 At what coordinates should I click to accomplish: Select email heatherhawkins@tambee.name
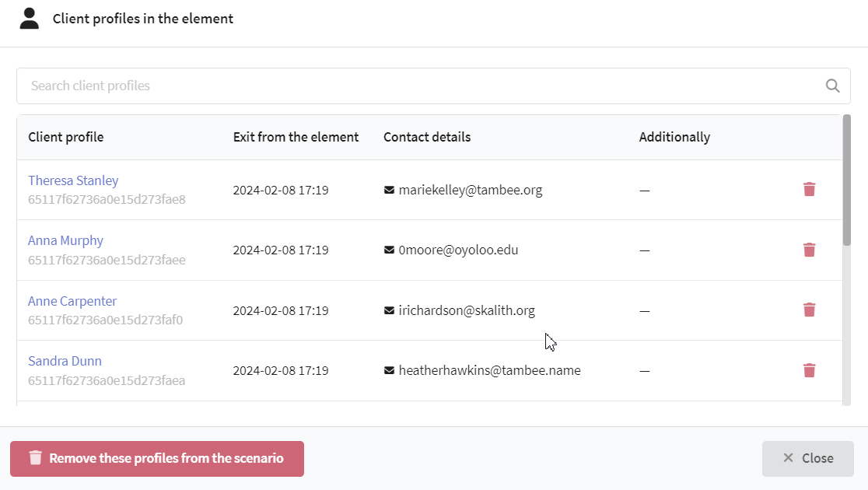coord(489,370)
